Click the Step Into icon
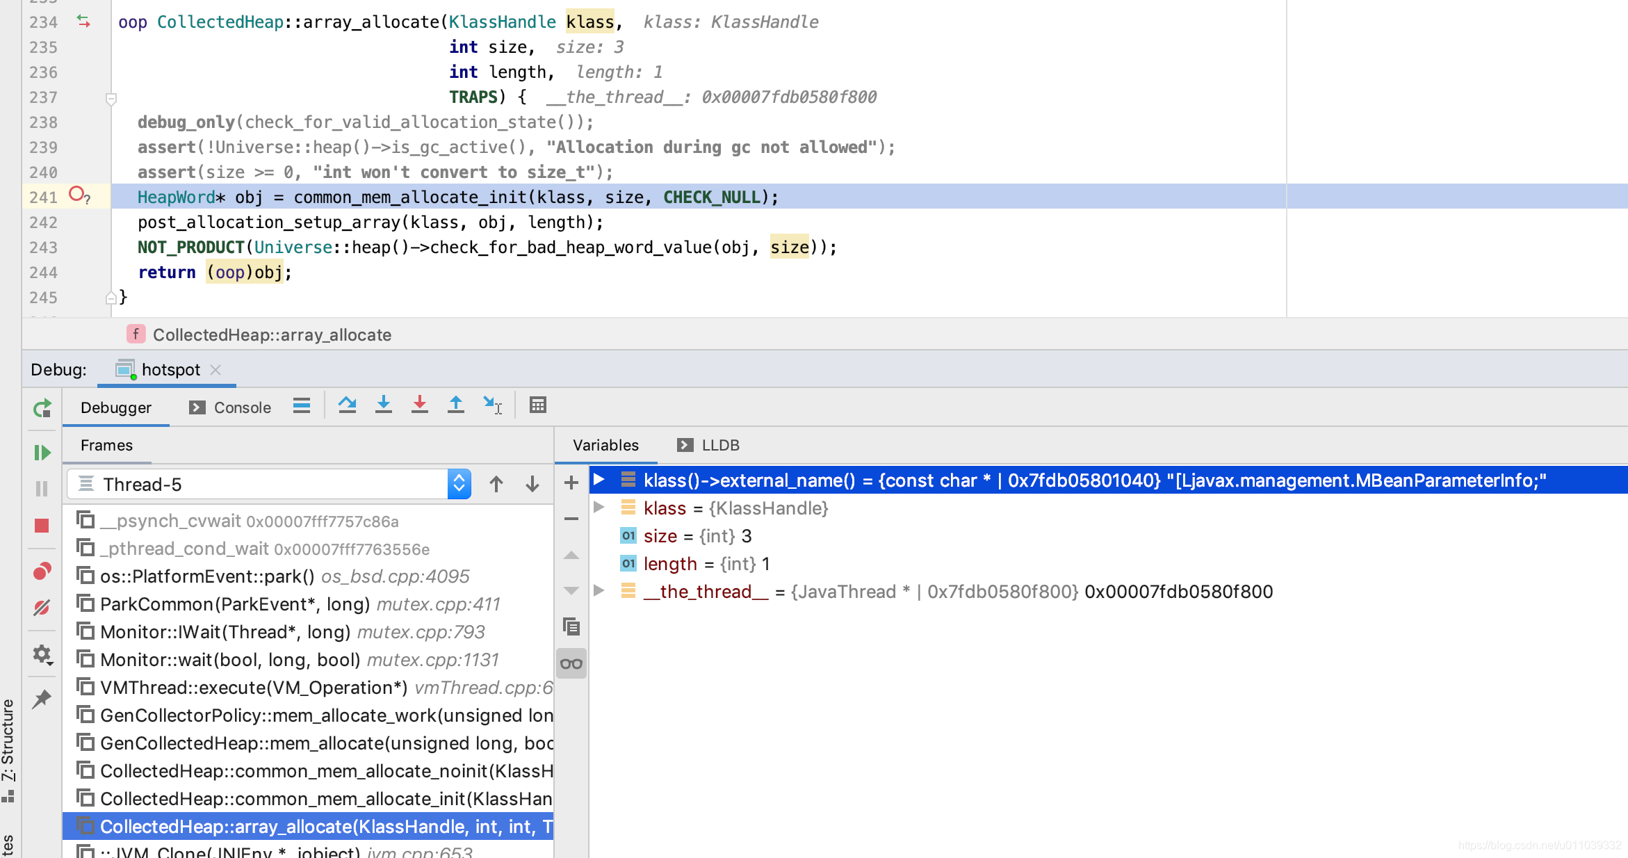 coord(383,405)
